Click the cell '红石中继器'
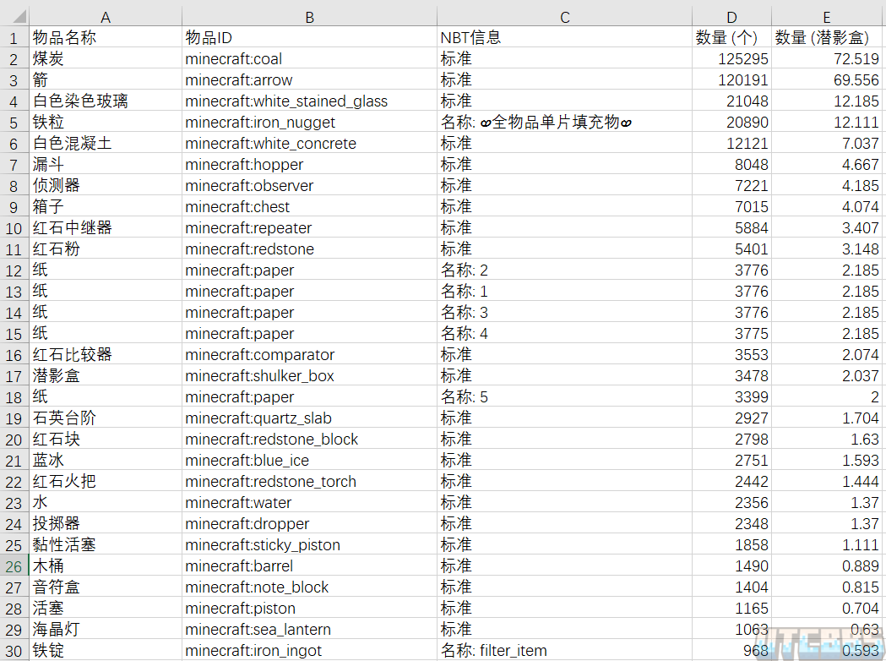886x661 pixels. 105,227
